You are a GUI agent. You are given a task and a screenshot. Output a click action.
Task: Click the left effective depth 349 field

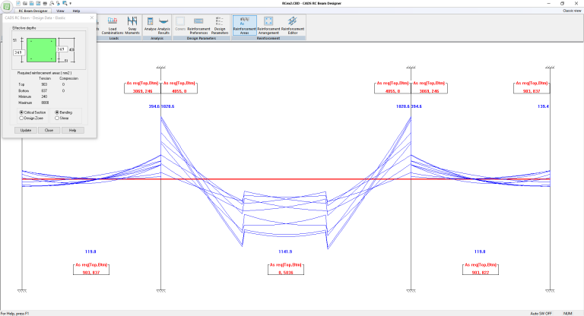[18, 52]
